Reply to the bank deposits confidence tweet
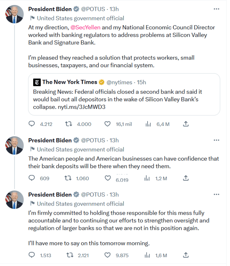 coord(32,178)
